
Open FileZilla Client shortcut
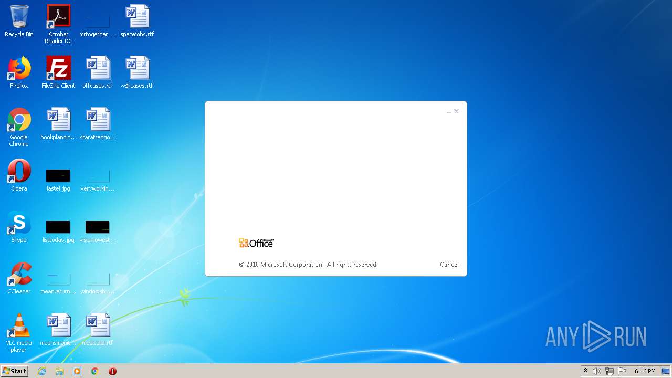[x=58, y=72]
